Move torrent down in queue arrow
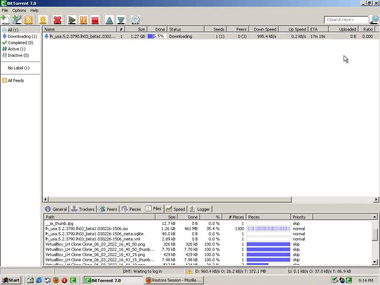 (121, 20)
